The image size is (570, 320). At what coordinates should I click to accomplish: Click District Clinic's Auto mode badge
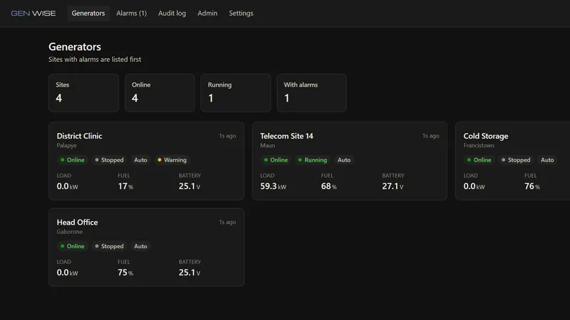click(140, 160)
